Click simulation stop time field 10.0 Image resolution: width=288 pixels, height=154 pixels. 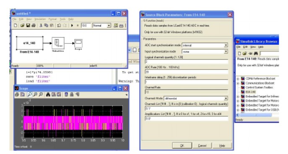point(86,26)
